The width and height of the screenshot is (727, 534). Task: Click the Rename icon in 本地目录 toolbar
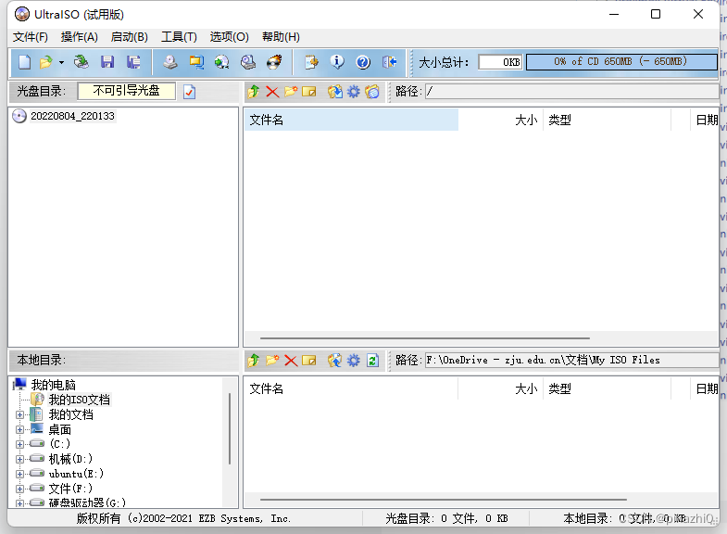308,361
